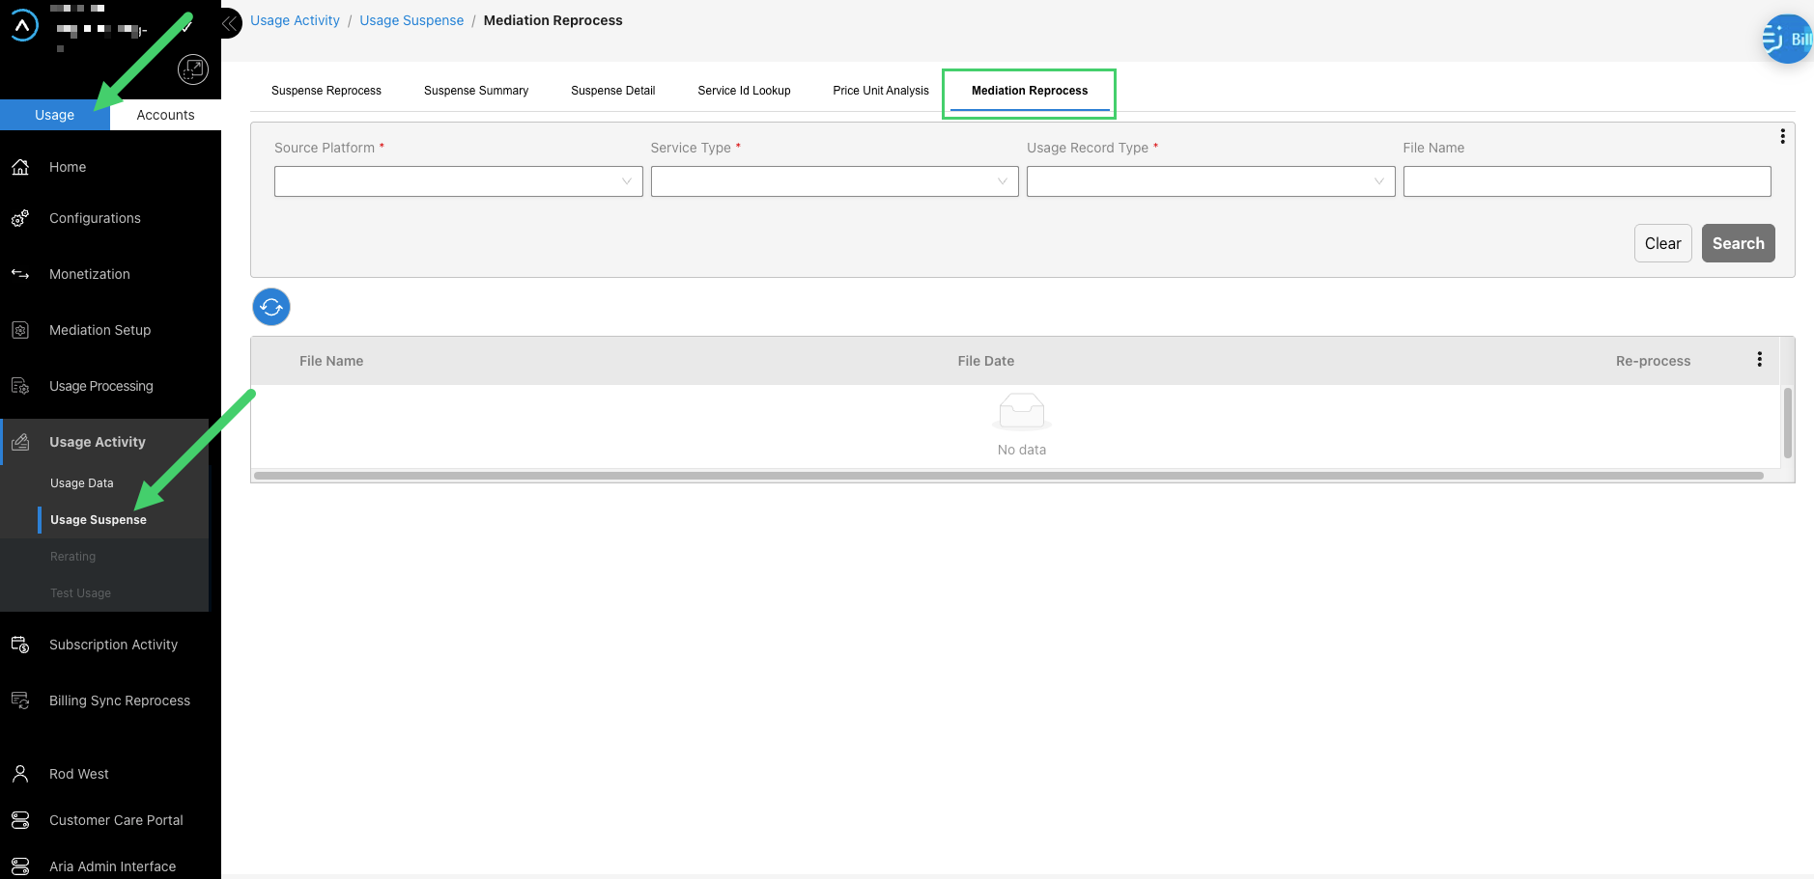Click the Billing Sync Reprocess icon
Image resolution: width=1814 pixels, height=879 pixels.
coord(20,700)
